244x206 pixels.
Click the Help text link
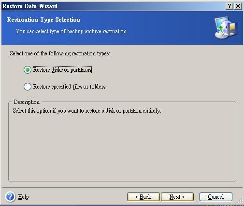click(x=24, y=197)
